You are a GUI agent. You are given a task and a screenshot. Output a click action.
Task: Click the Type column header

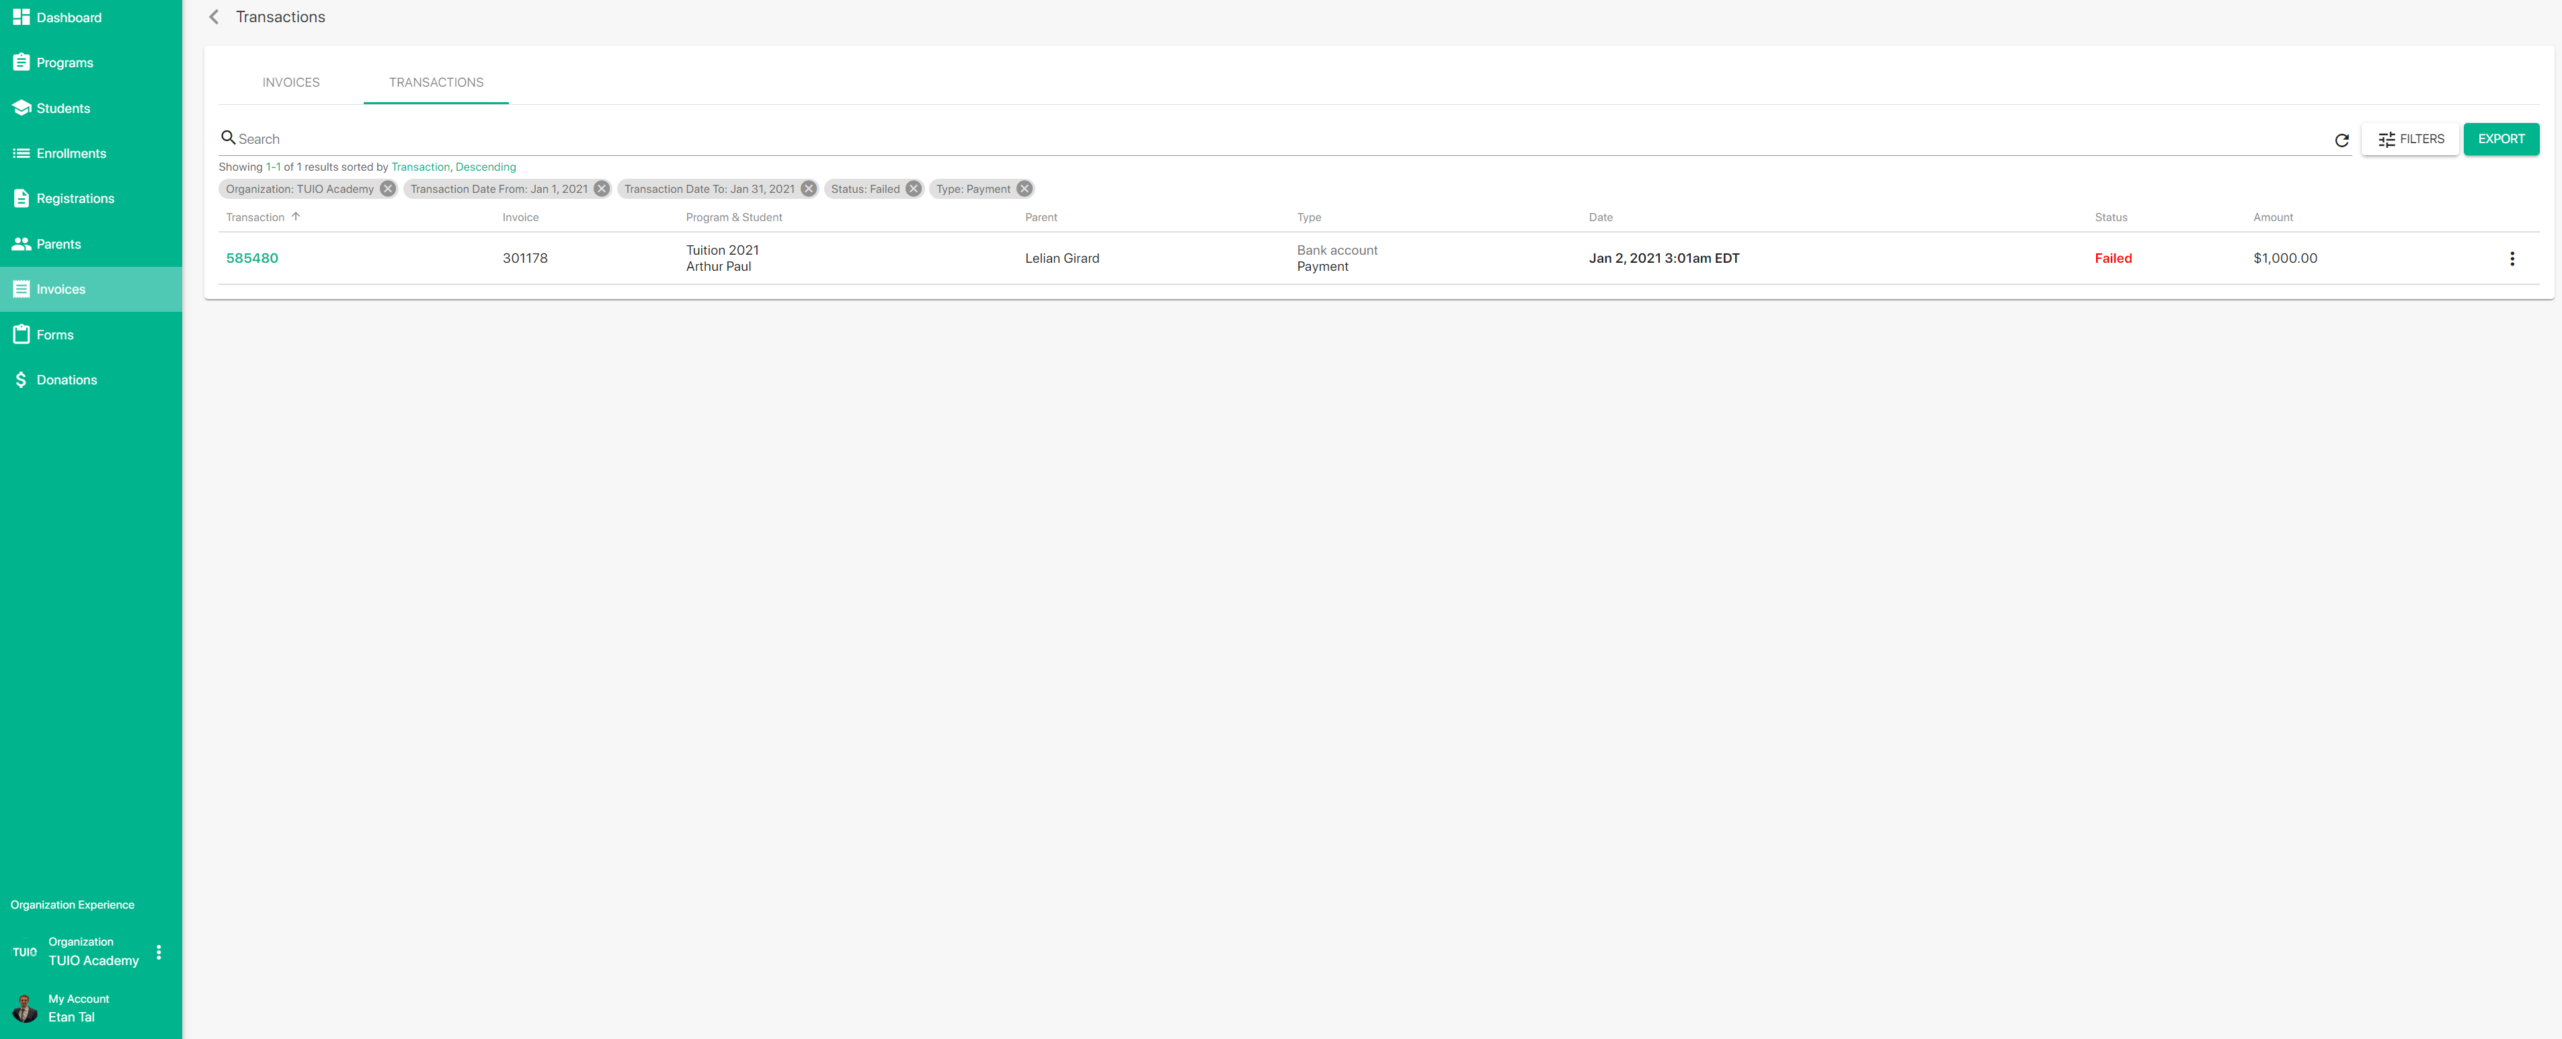pyautogui.click(x=1309, y=218)
